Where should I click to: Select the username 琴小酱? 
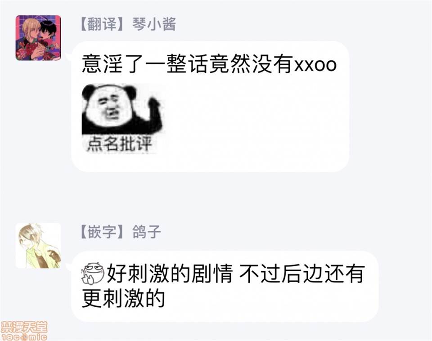[154, 24]
